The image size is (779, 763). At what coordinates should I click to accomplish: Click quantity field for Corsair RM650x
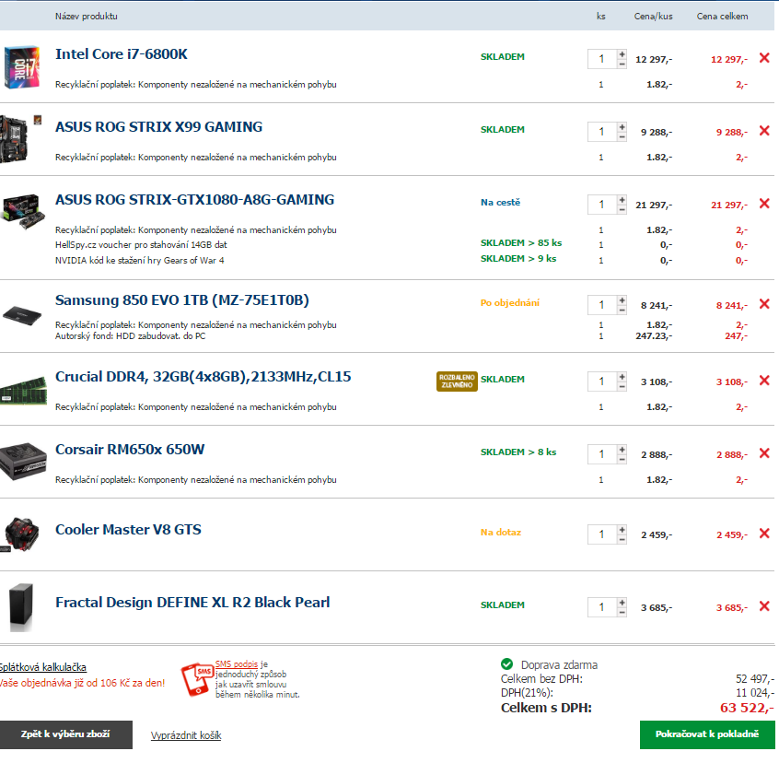point(602,453)
